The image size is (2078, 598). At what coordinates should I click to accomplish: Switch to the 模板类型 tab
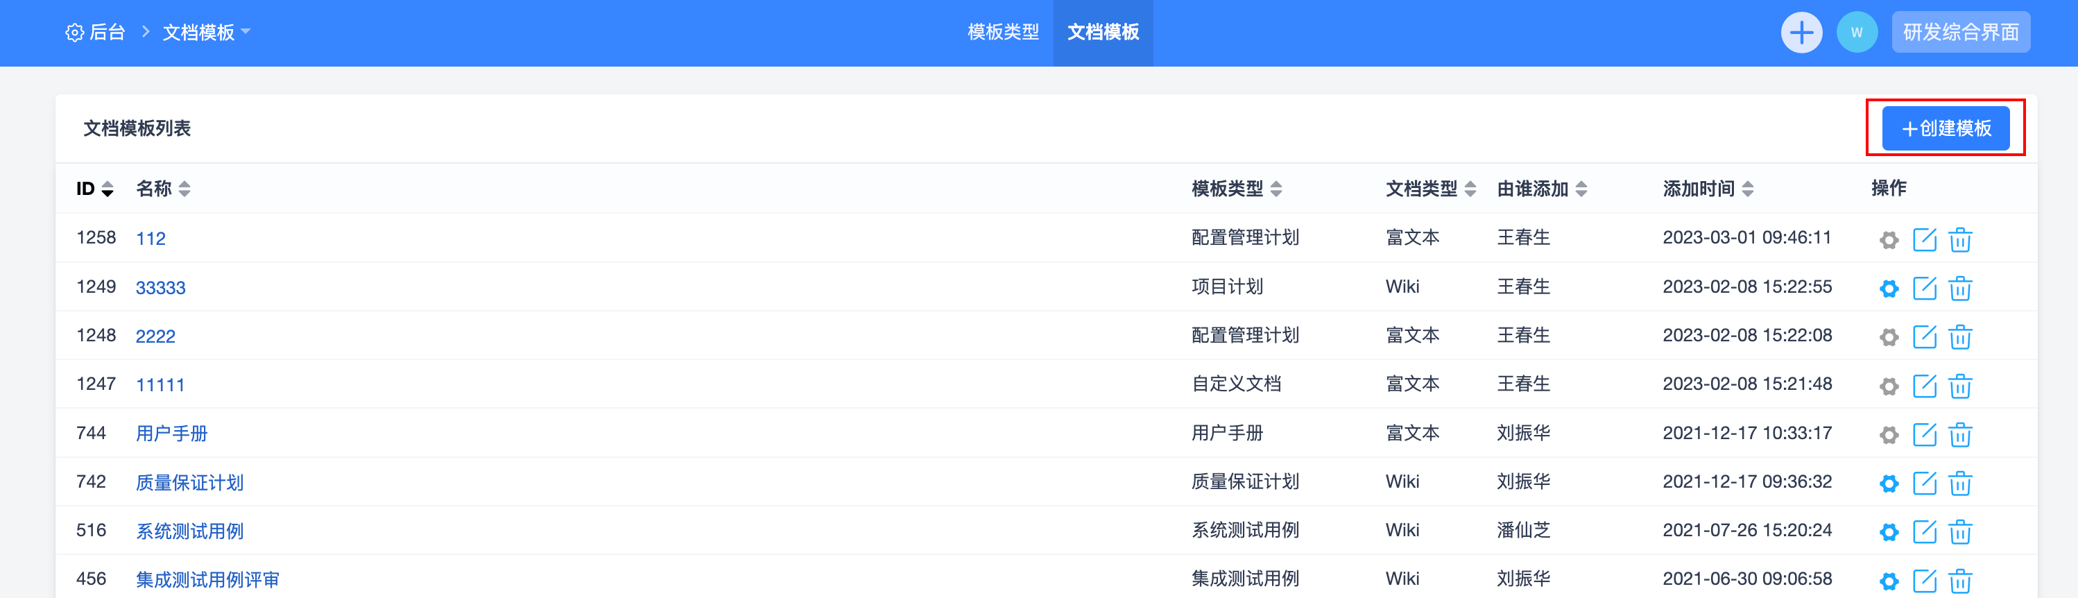pos(1003,33)
